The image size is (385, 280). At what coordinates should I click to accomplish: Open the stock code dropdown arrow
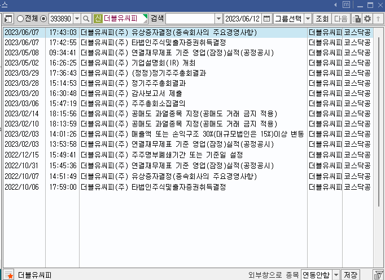coord(77,19)
